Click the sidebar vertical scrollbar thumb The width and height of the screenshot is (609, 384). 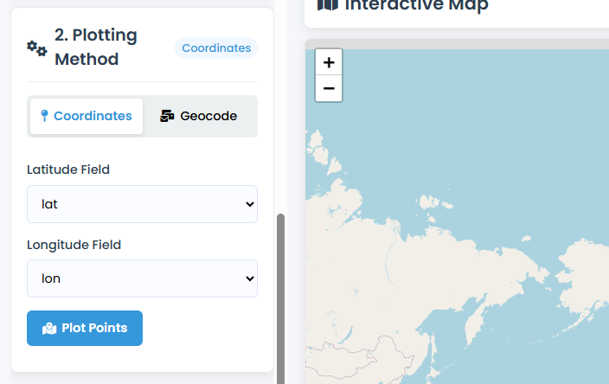coord(280,298)
